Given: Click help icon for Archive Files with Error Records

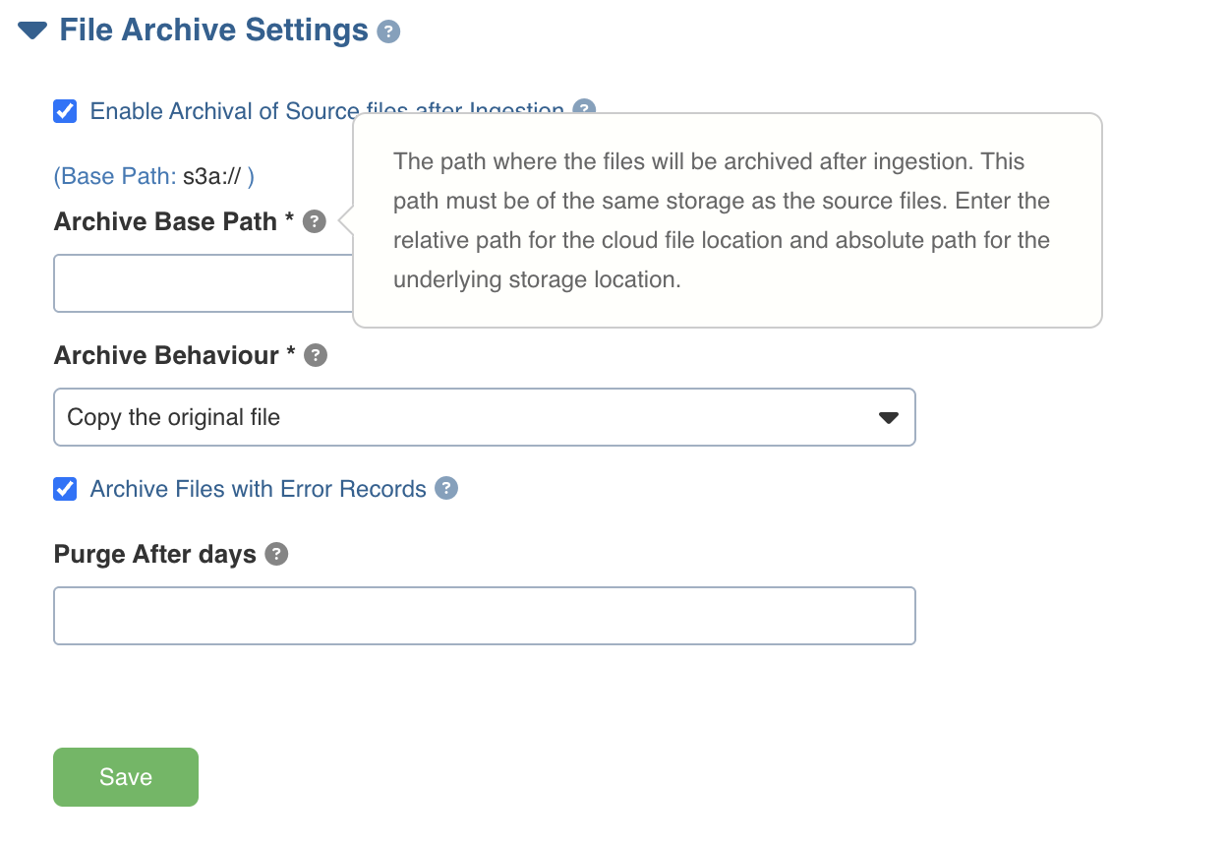Looking at the screenshot, I should pos(446,488).
